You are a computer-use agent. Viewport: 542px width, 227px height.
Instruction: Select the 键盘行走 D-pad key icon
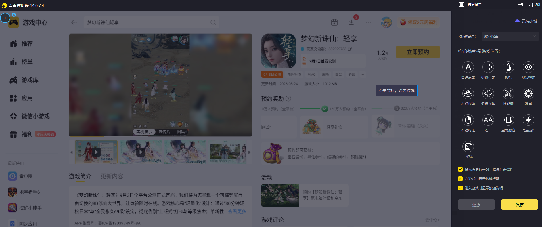click(x=488, y=67)
